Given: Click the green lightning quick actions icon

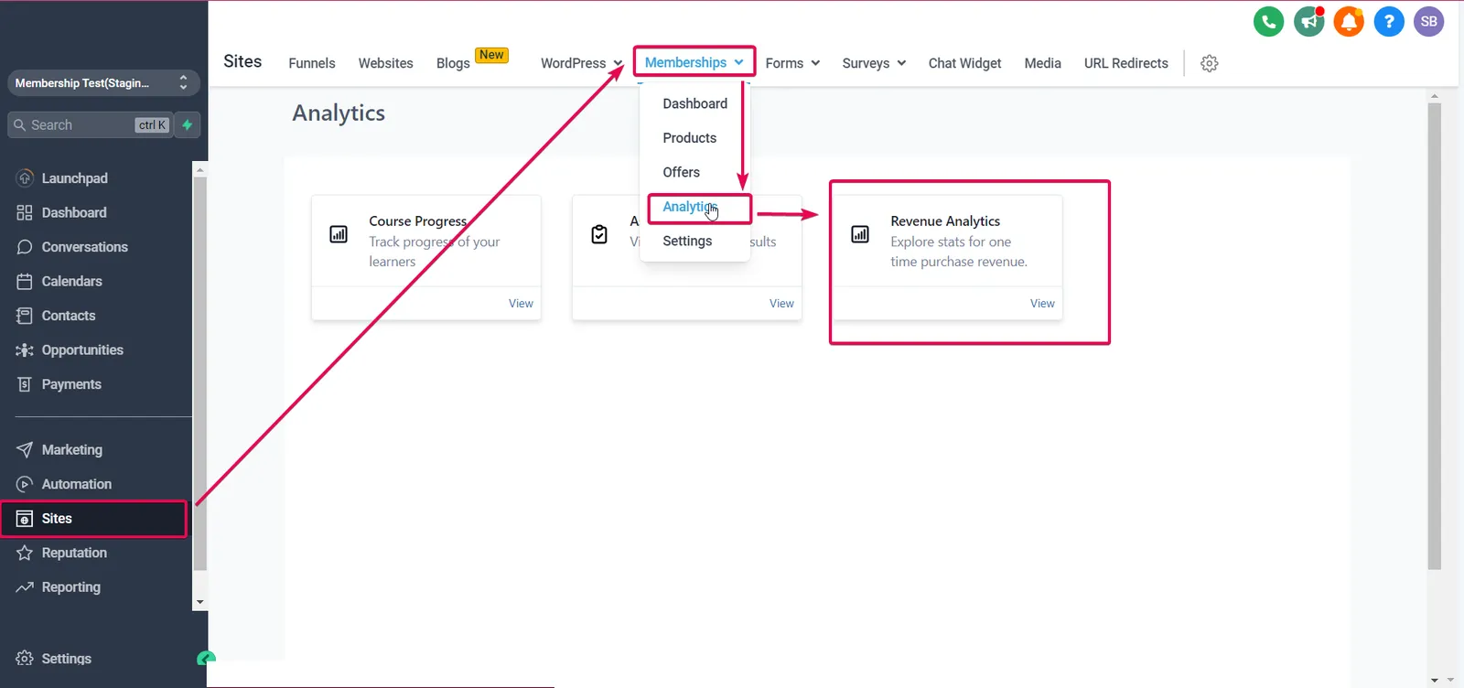Looking at the screenshot, I should pyautogui.click(x=188, y=125).
